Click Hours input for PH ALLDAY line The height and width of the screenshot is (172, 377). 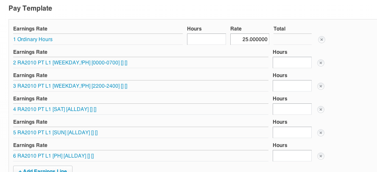coord(292,156)
